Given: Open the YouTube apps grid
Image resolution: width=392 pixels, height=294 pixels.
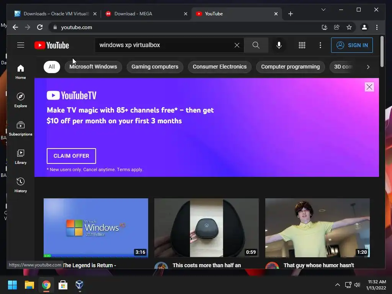Looking at the screenshot, I should coord(302,45).
